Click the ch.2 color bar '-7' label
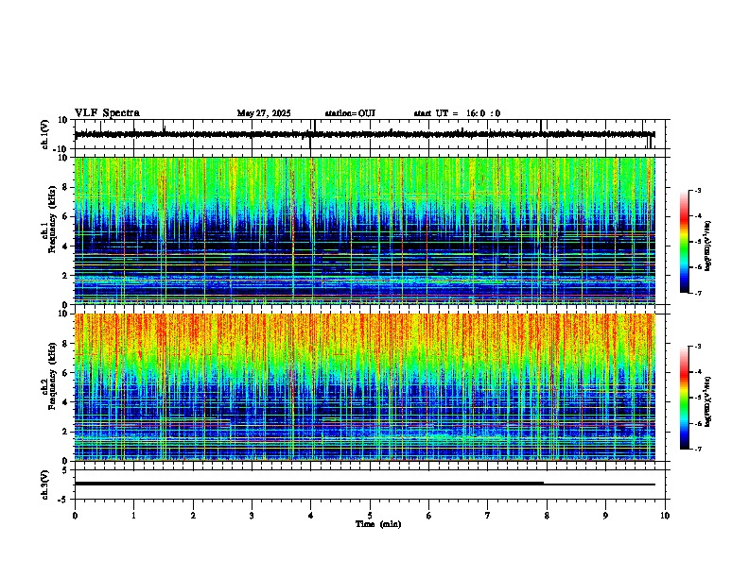The height and width of the screenshot is (578, 749). click(697, 449)
